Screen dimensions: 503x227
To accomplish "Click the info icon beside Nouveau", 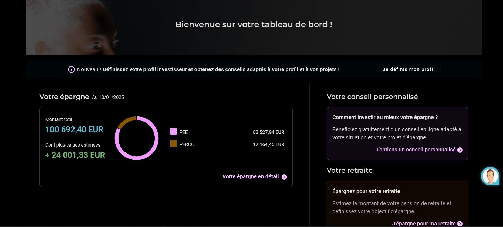I will pyautogui.click(x=71, y=69).
